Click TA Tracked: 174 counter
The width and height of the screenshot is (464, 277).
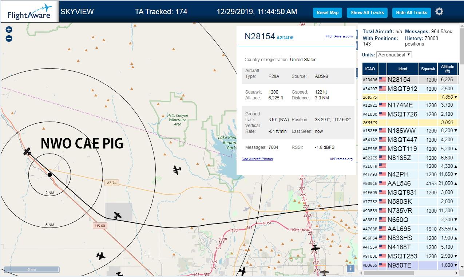click(x=161, y=12)
